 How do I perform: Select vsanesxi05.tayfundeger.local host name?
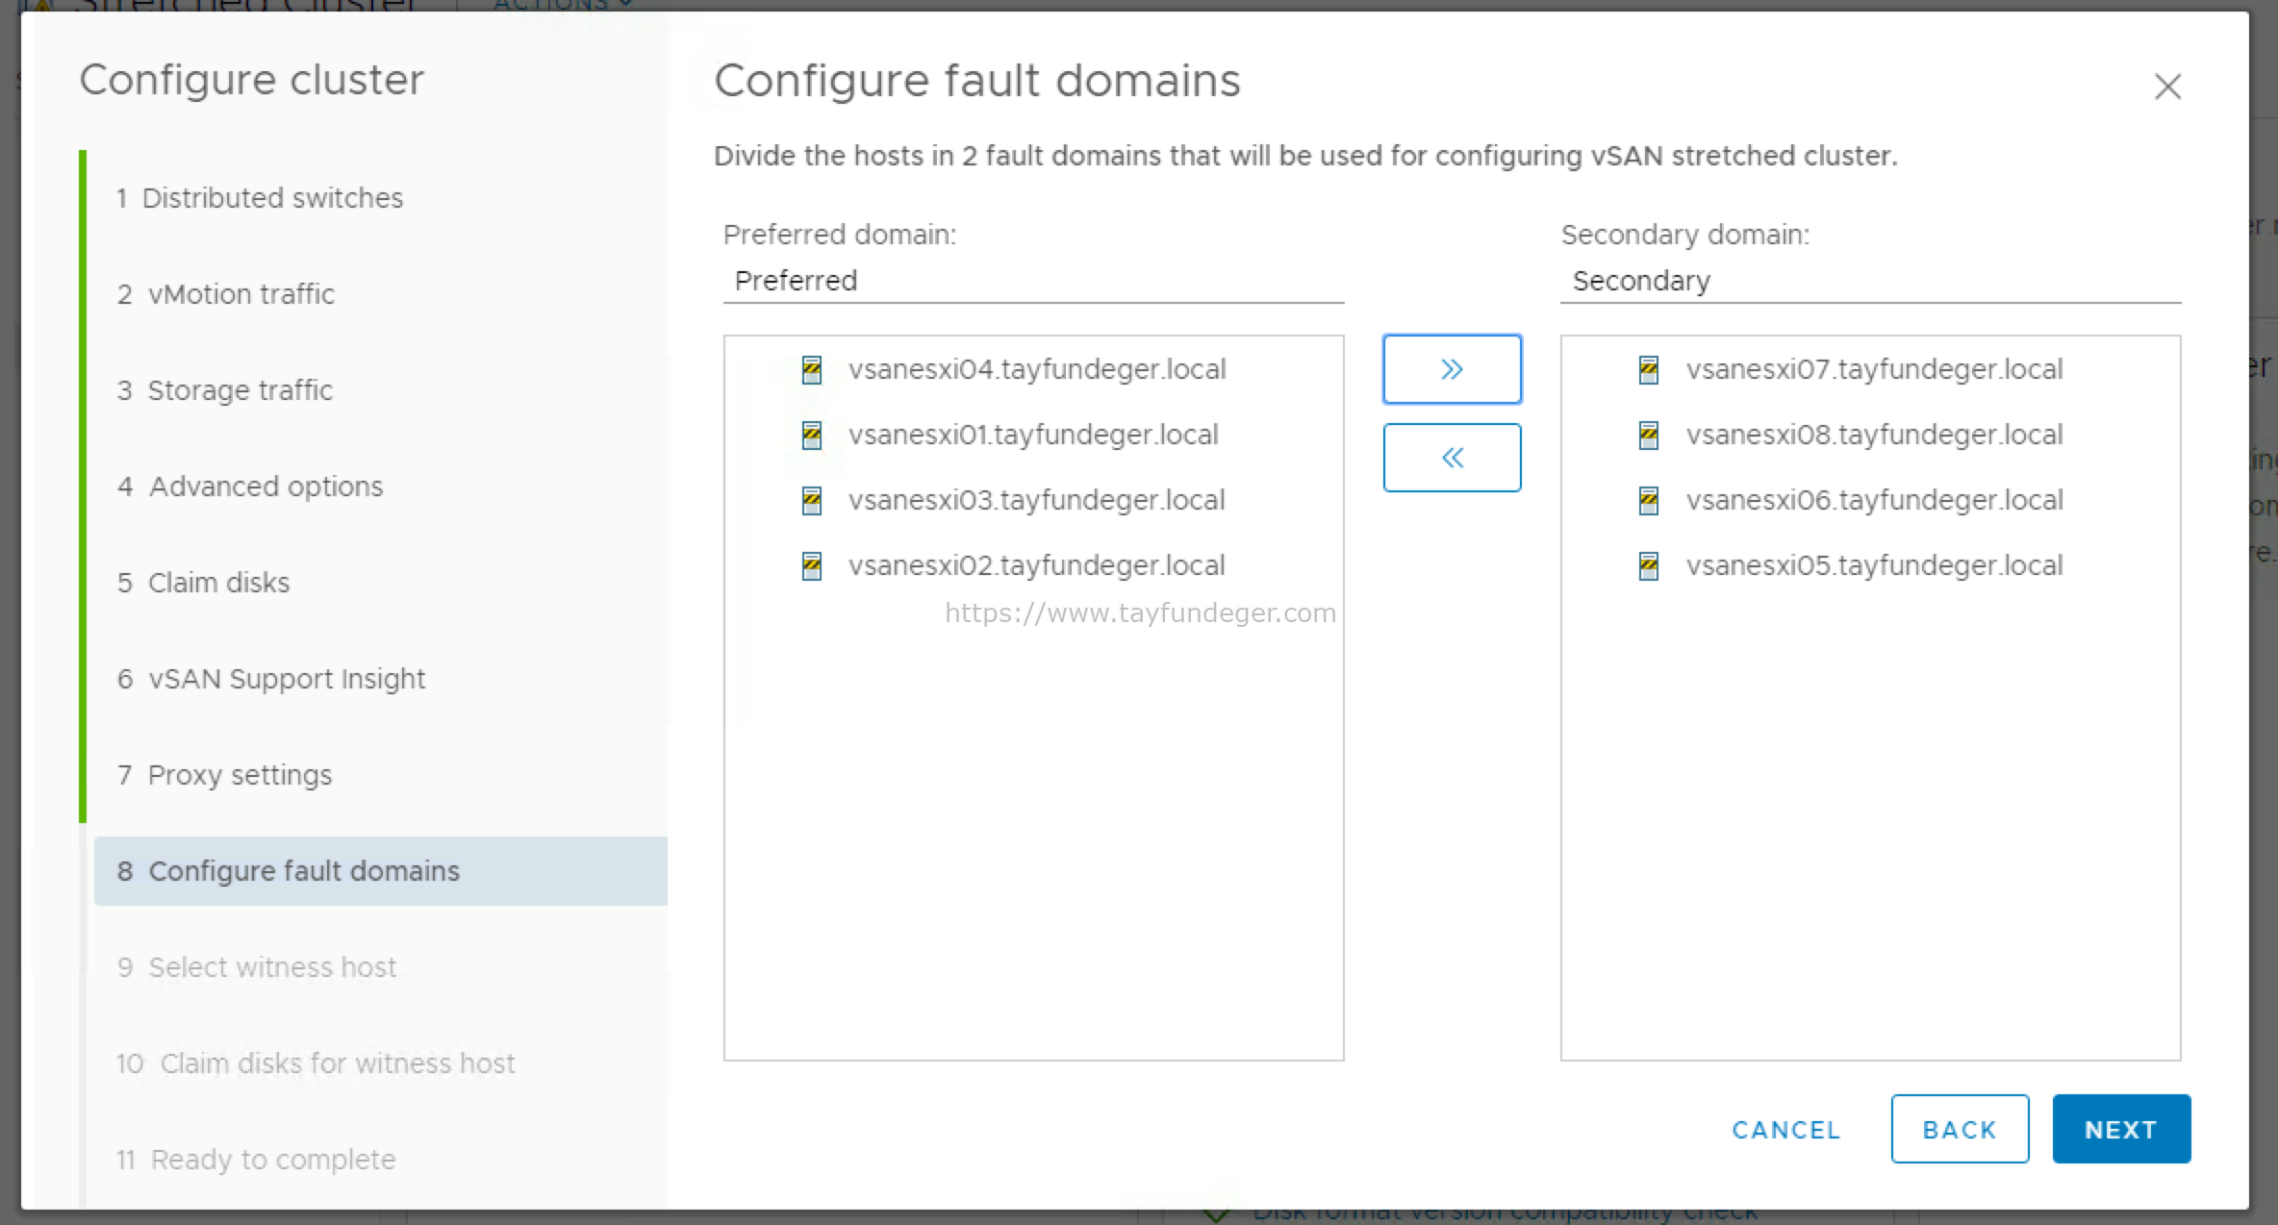1874,565
